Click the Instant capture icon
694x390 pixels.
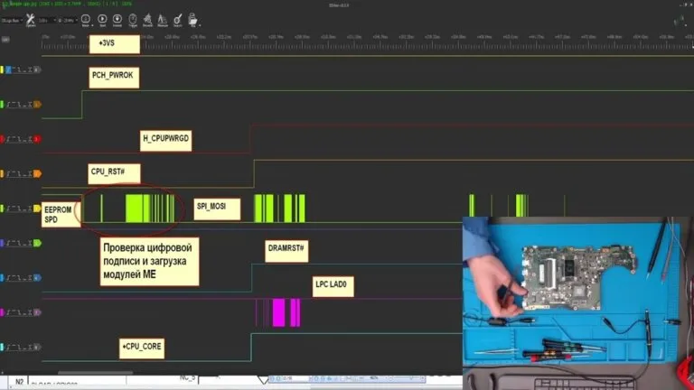(x=117, y=20)
